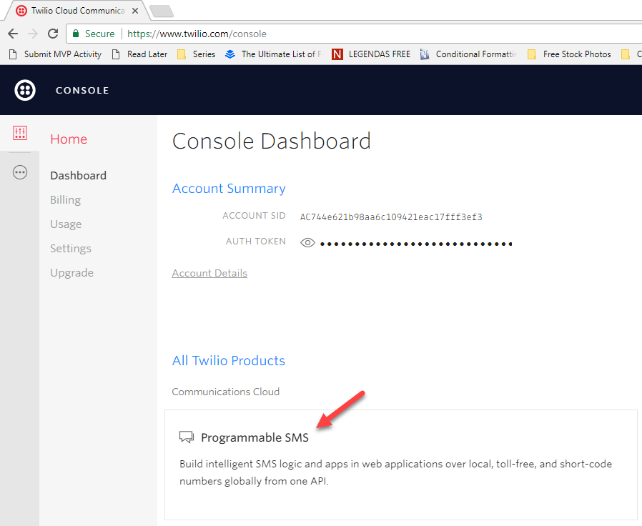Click the Twilio logo in console header
Image resolution: width=642 pixels, height=526 pixels.
25,90
